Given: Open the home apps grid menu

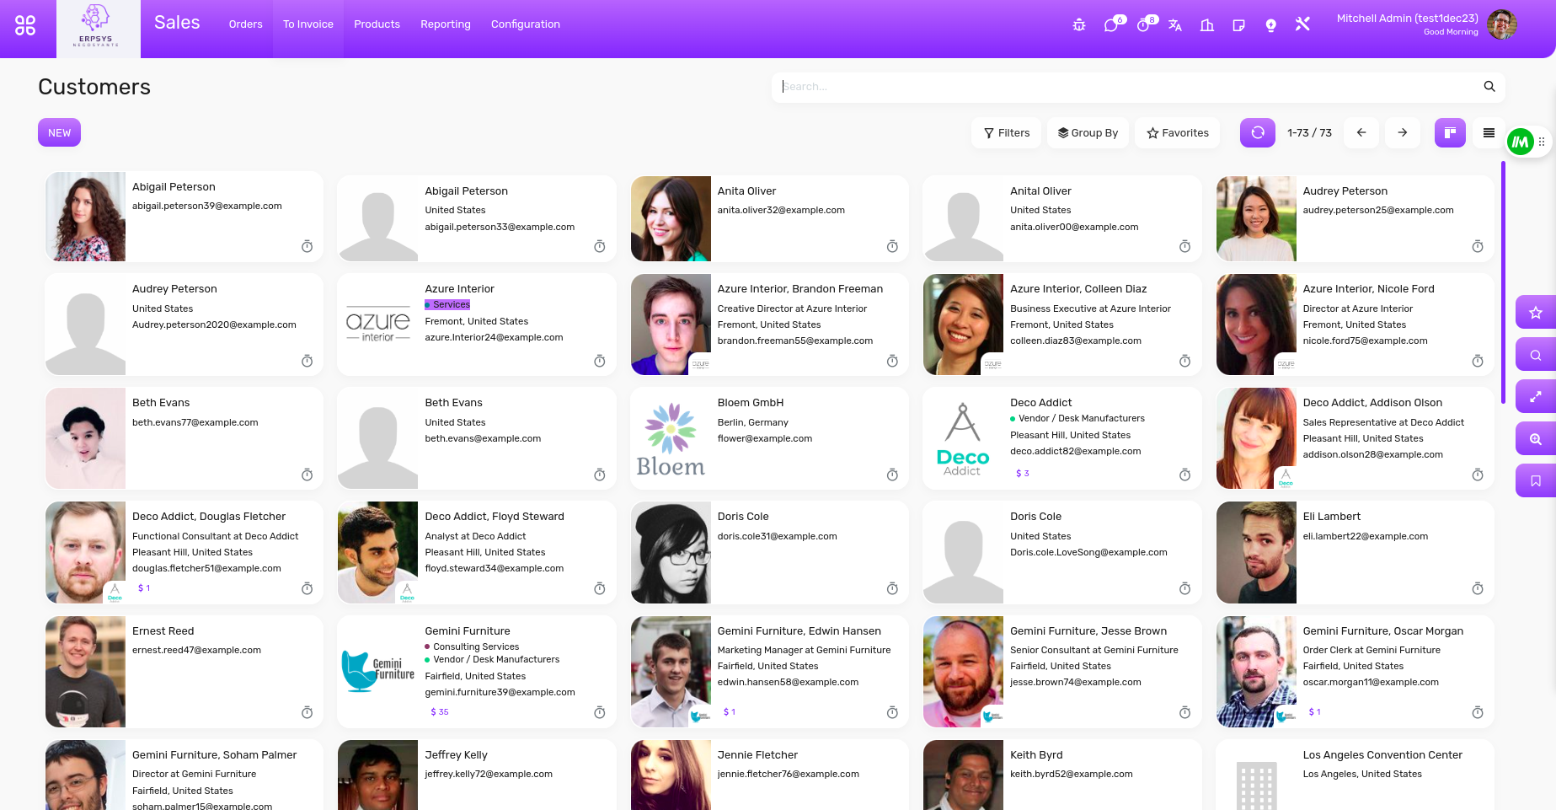Looking at the screenshot, I should (x=25, y=25).
